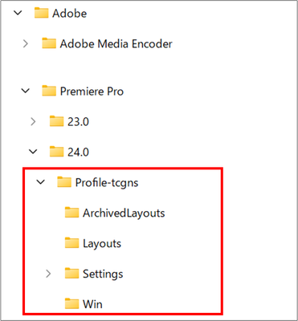Click the Layouts folder icon

pyautogui.click(x=71, y=243)
